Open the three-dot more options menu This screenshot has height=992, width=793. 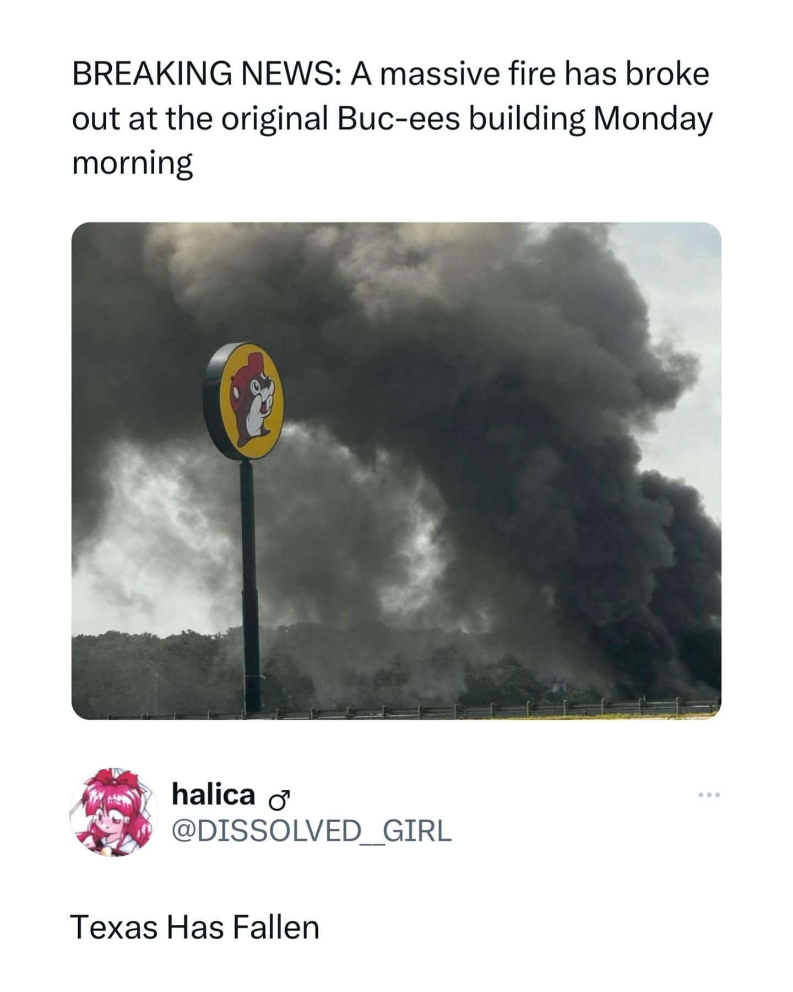coord(709,794)
